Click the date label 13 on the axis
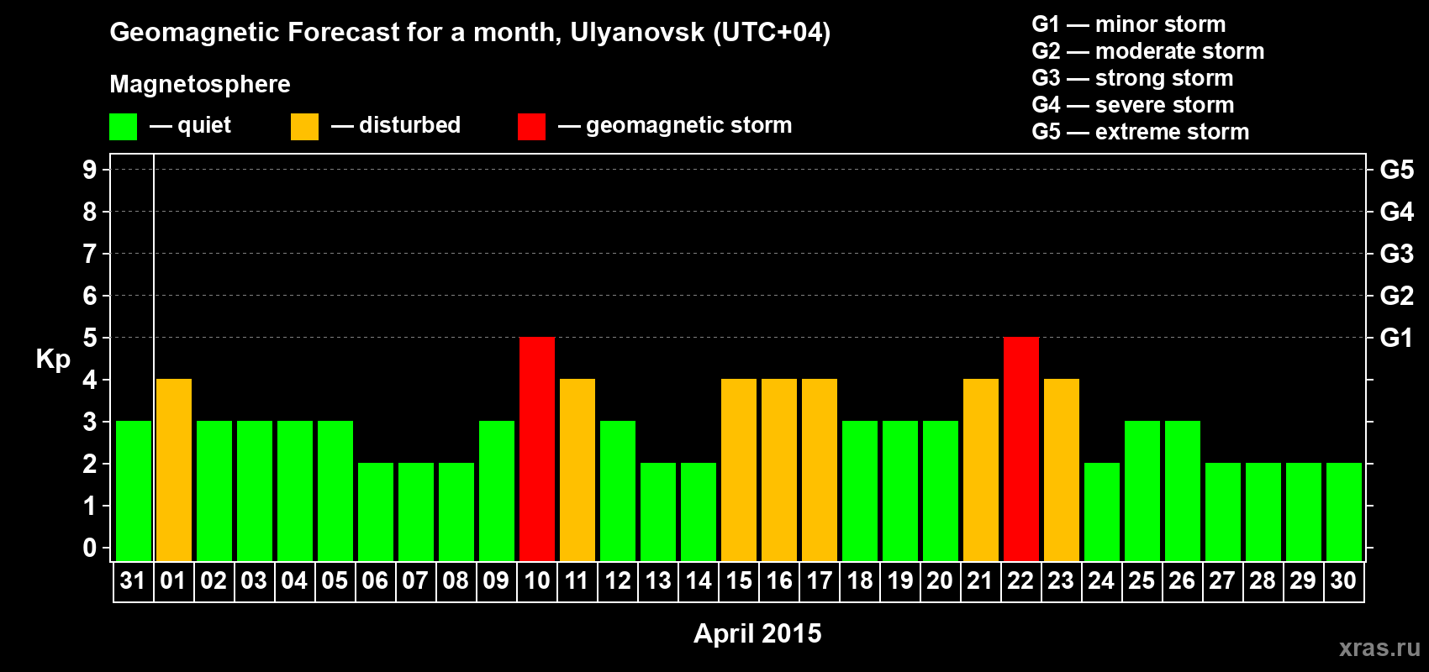1429x672 pixels. tap(658, 580)
